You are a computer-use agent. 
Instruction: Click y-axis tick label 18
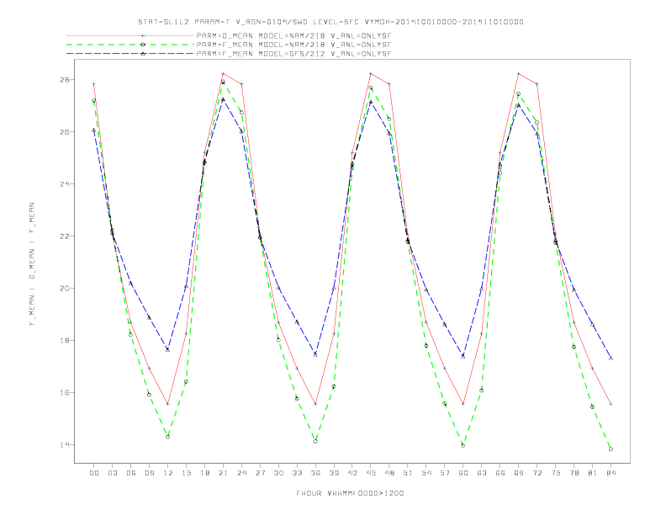click(66, 340)
